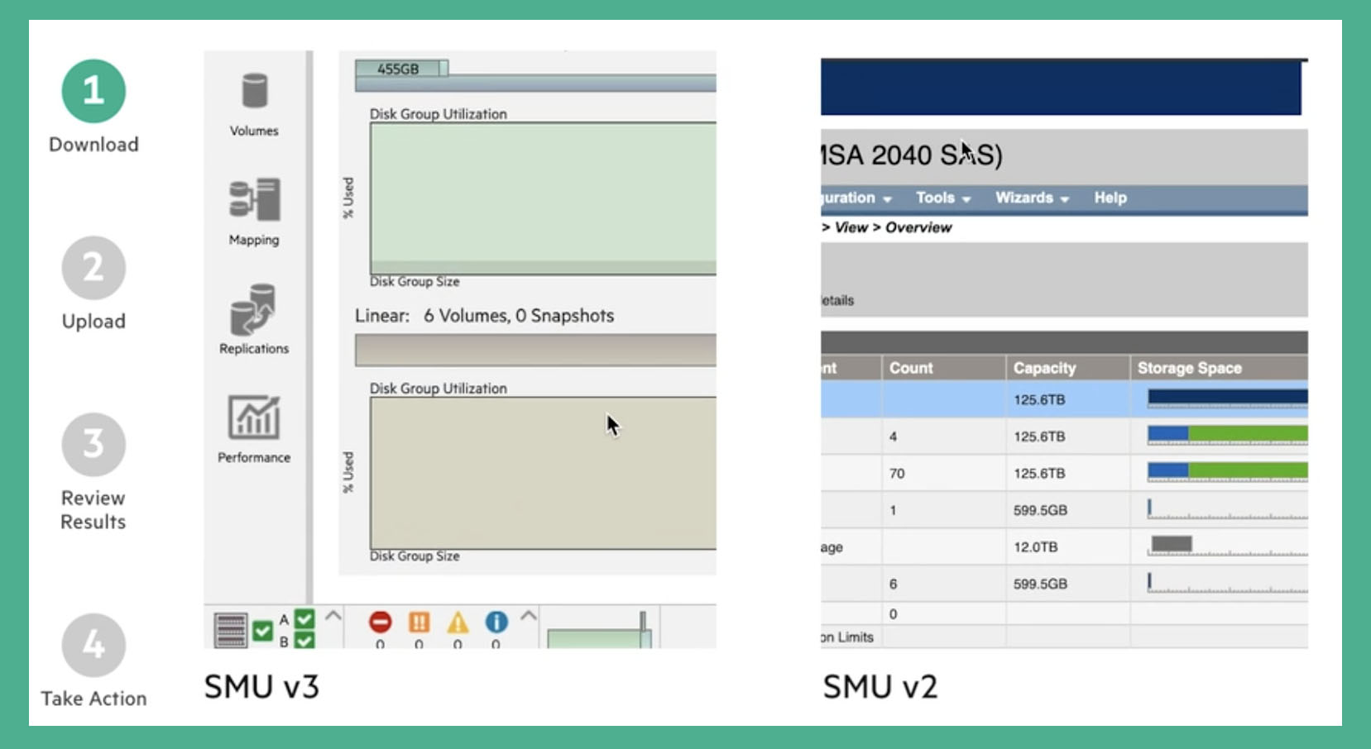Click the green system health checkmark
This screenshot has width=1371, height=749.
point(263,631)
